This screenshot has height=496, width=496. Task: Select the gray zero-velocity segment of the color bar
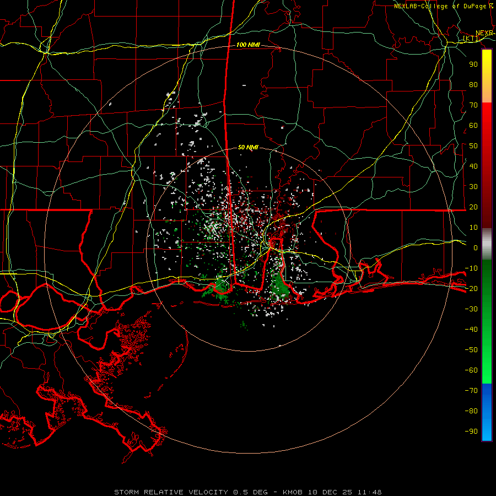[x=487, y=244]
